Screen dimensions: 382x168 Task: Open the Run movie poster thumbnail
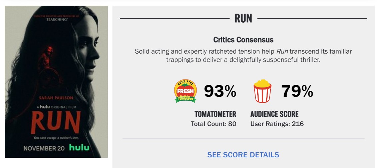point(56,82)
